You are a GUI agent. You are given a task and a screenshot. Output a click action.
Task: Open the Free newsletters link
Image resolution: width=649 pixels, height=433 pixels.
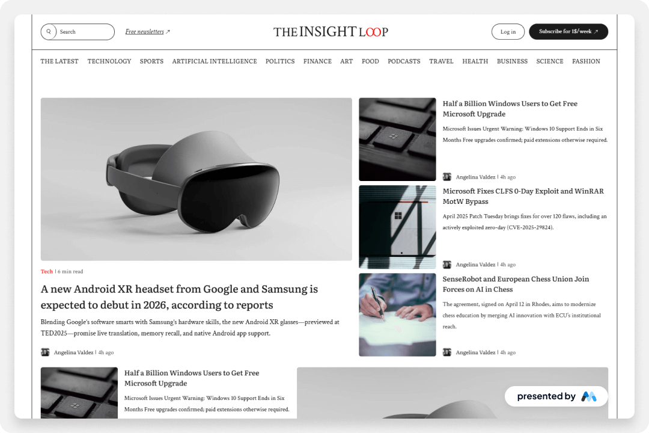[x=144, y=32]
